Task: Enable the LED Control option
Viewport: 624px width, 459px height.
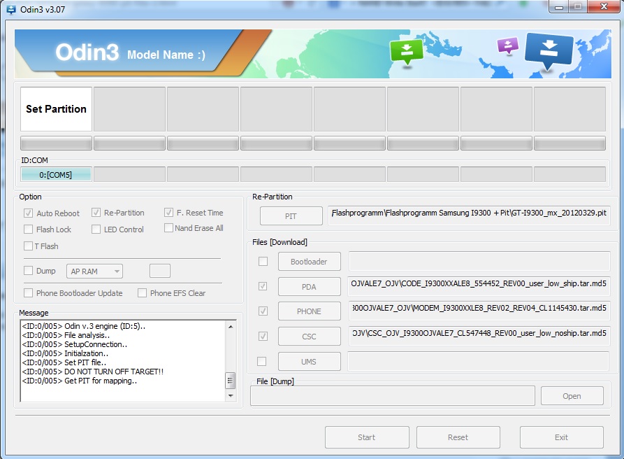Action: tap(96, 229)
